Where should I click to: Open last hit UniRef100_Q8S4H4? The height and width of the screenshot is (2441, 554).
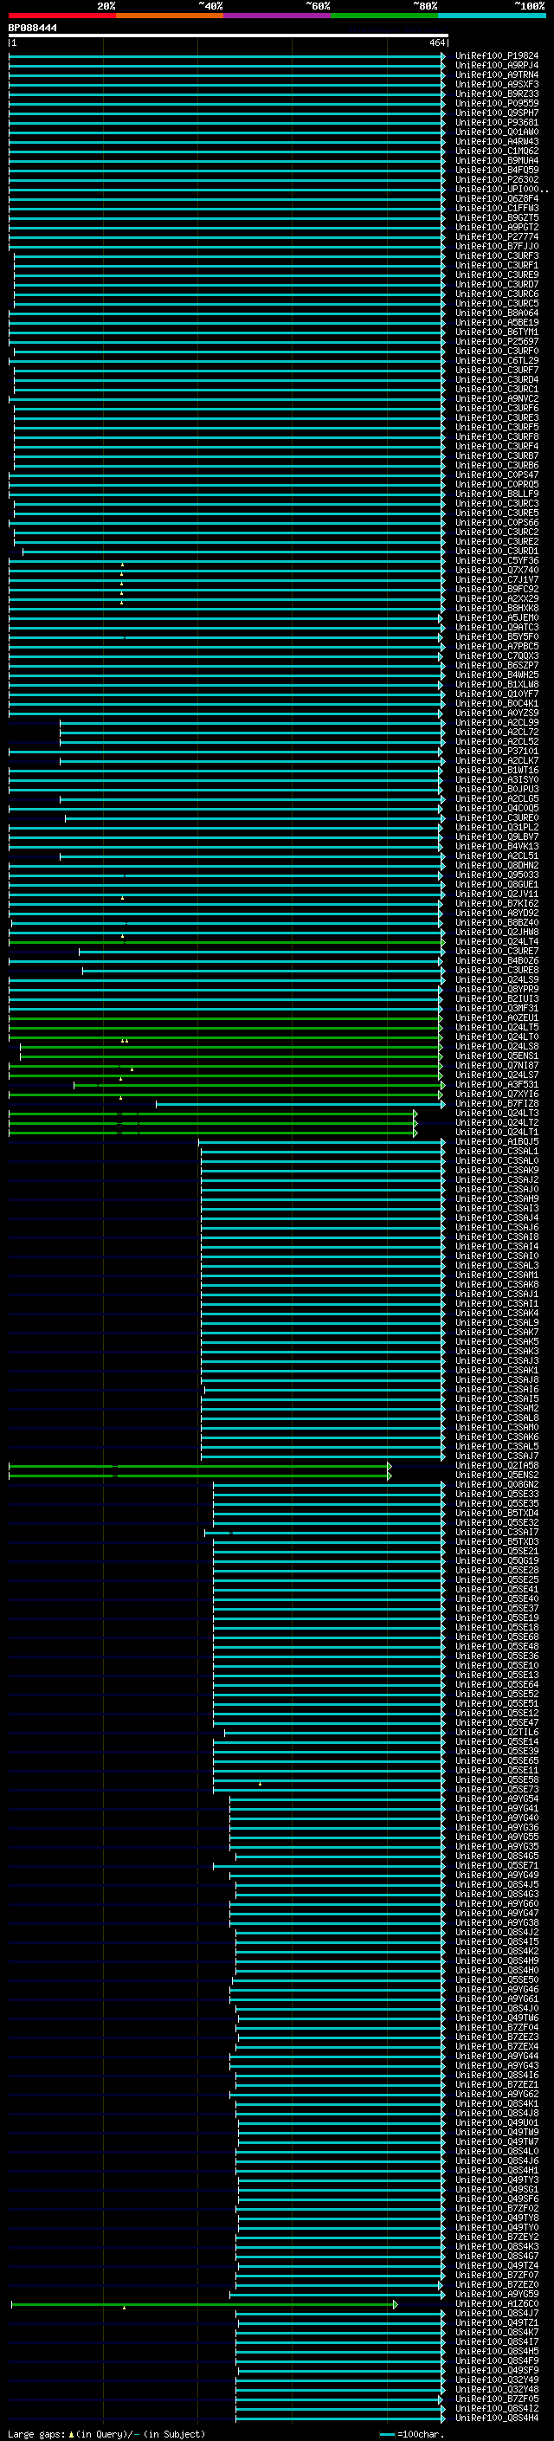[x=496, y=2417]
